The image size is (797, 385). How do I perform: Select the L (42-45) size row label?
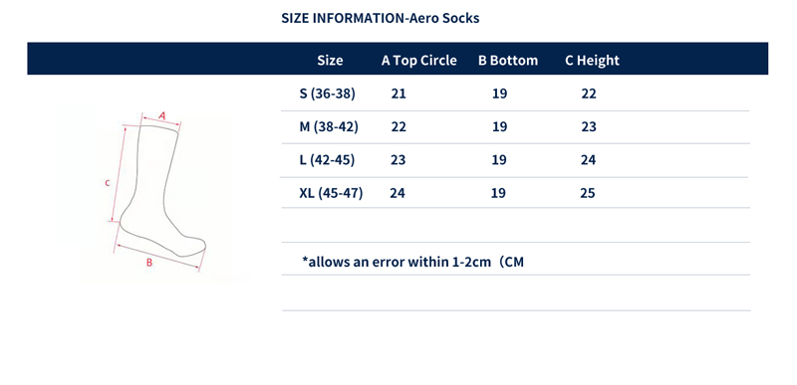[327, 160]
